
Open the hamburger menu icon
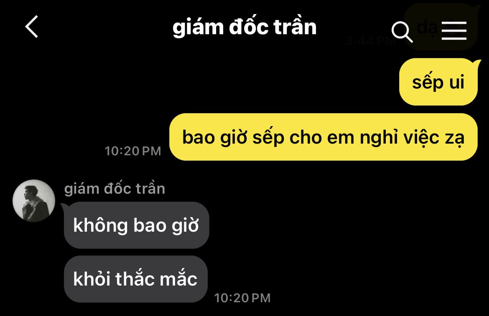tap(454, 31)
